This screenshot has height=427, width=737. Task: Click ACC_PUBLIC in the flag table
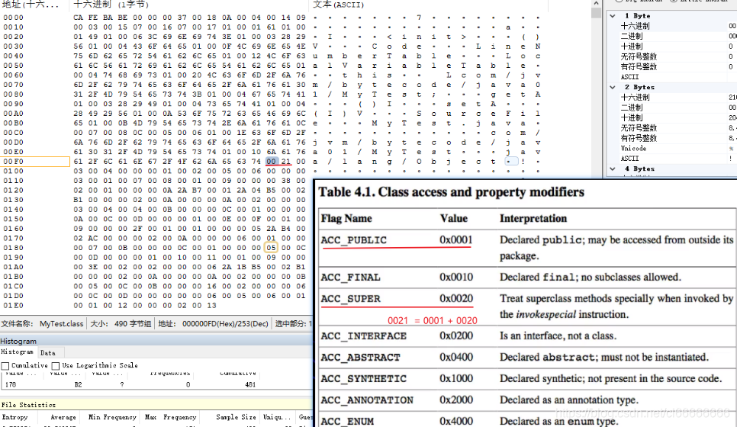pos(354,240)
